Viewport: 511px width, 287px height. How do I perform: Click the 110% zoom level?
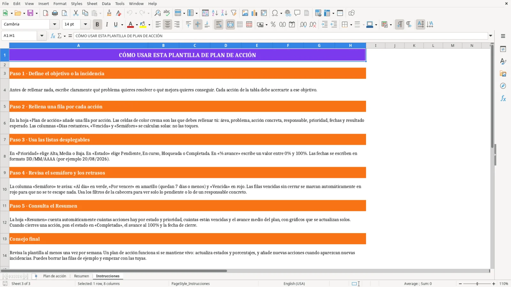[x=504, y=284]
